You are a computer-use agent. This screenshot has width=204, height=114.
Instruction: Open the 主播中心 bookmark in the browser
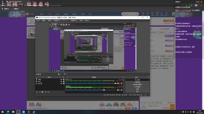click(x=5, y=9)
